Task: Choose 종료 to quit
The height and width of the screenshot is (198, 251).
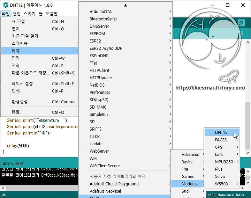Action: coord(40,112)
